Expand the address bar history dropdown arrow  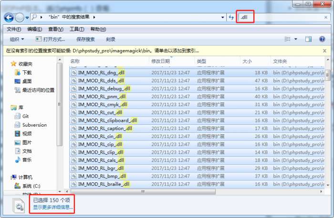click(x=223, y=17)
